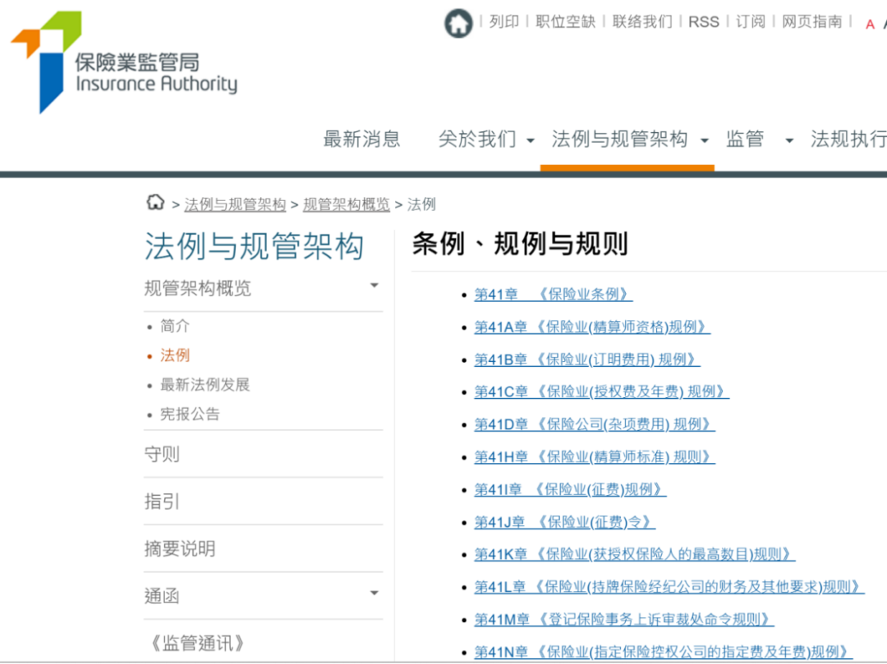Viewport: 887px width, 664px height.
Task: Open 第41A章 精算师资格 规例 link
Action: coord(591,327)
